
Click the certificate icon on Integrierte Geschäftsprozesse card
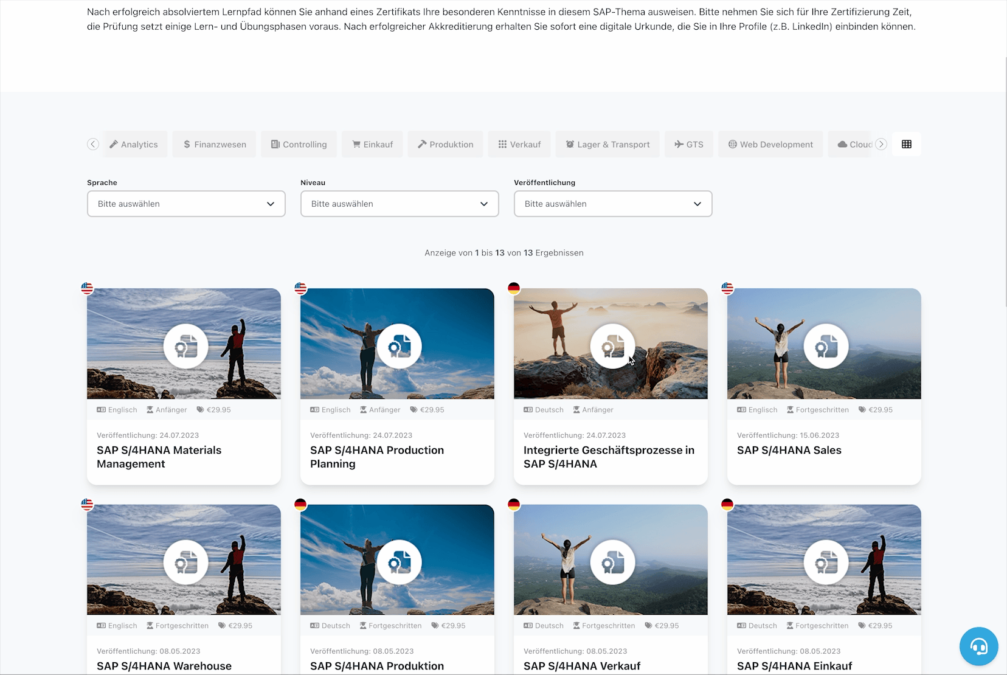613,347
